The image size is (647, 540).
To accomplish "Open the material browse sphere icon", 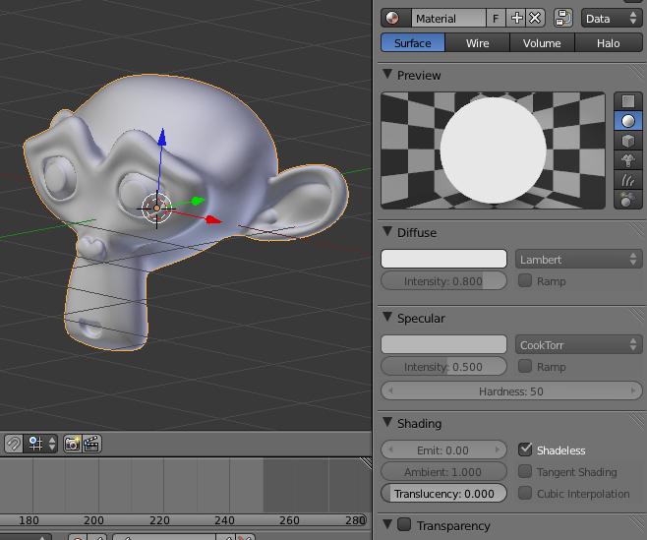I will coord(395,18).
